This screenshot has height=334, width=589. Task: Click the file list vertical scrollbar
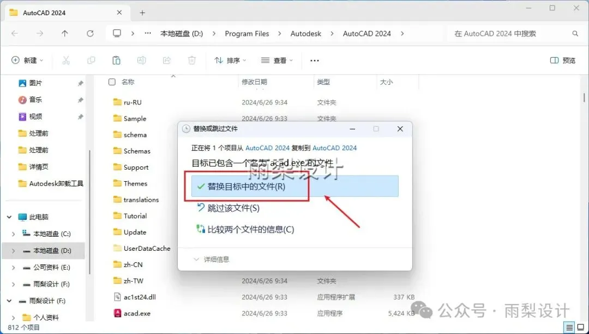(x=584, y=97)
